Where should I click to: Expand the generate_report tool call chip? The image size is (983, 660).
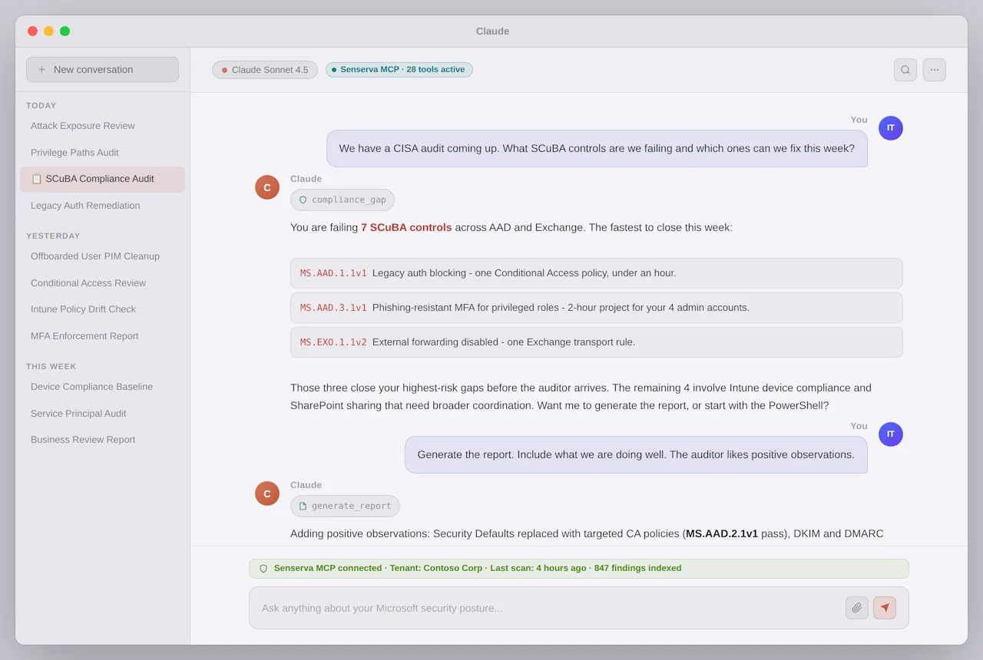pyautogui.click(x=345, y=506)
